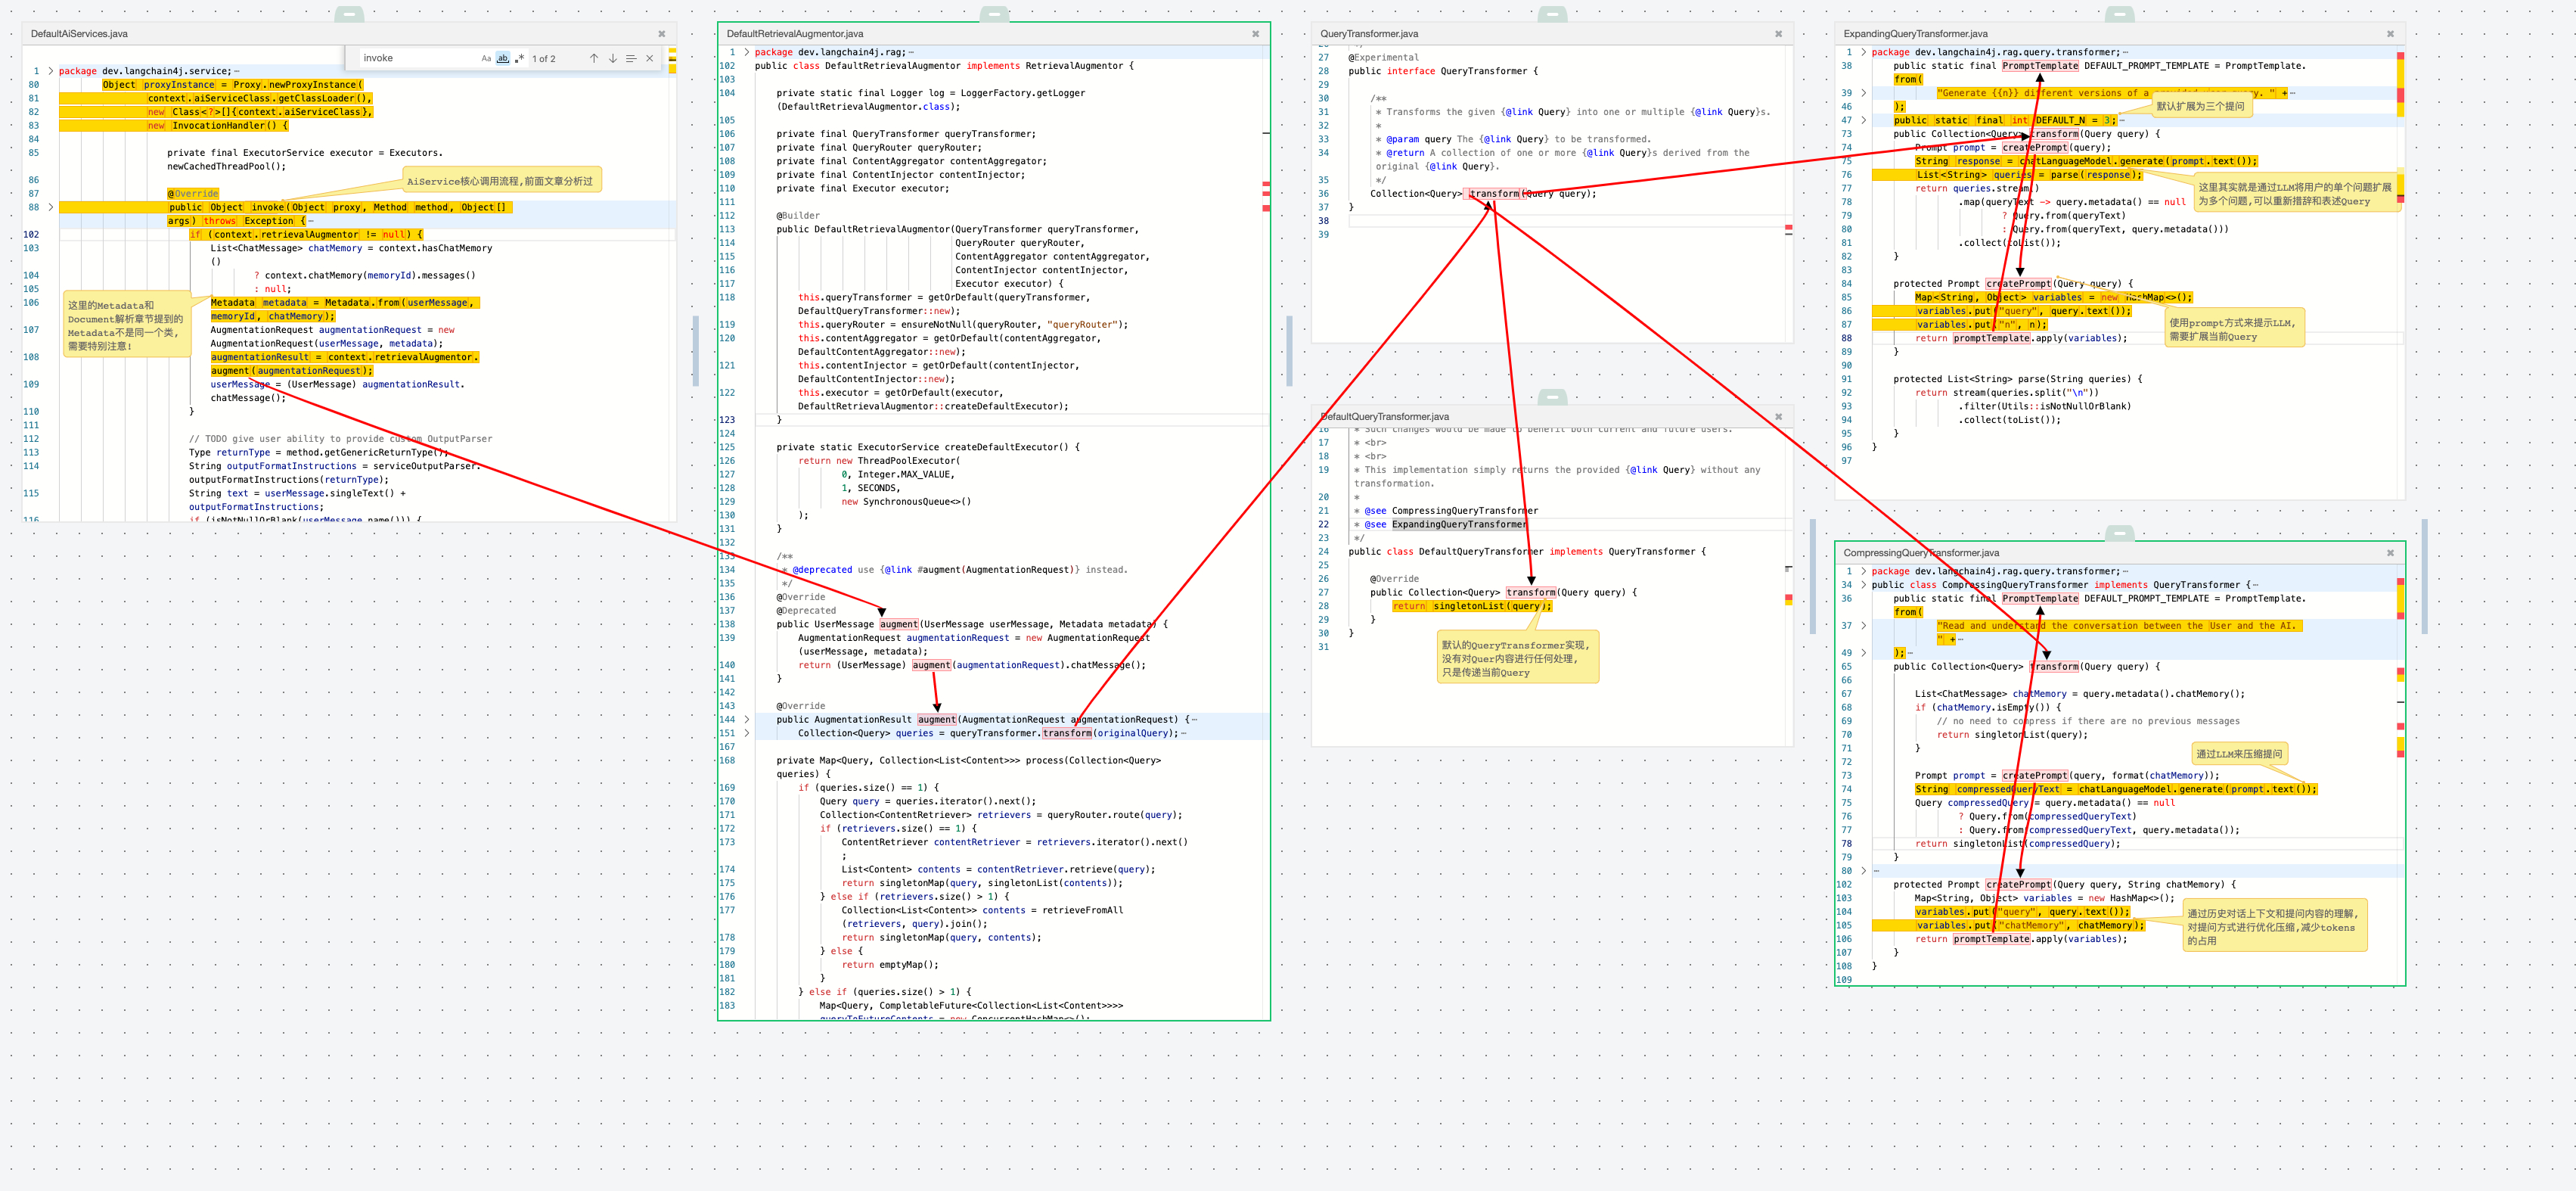Click 'transform' in QueryTransformer interface line 36

[1494, 194]
